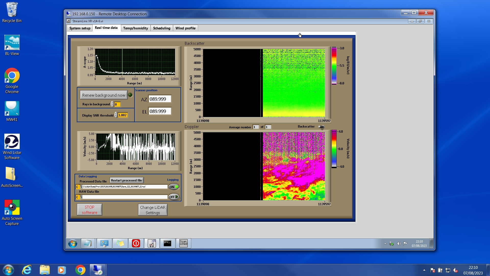490x276 pixels.
Task: Expand processed data file path browse button
Action: 81,187
